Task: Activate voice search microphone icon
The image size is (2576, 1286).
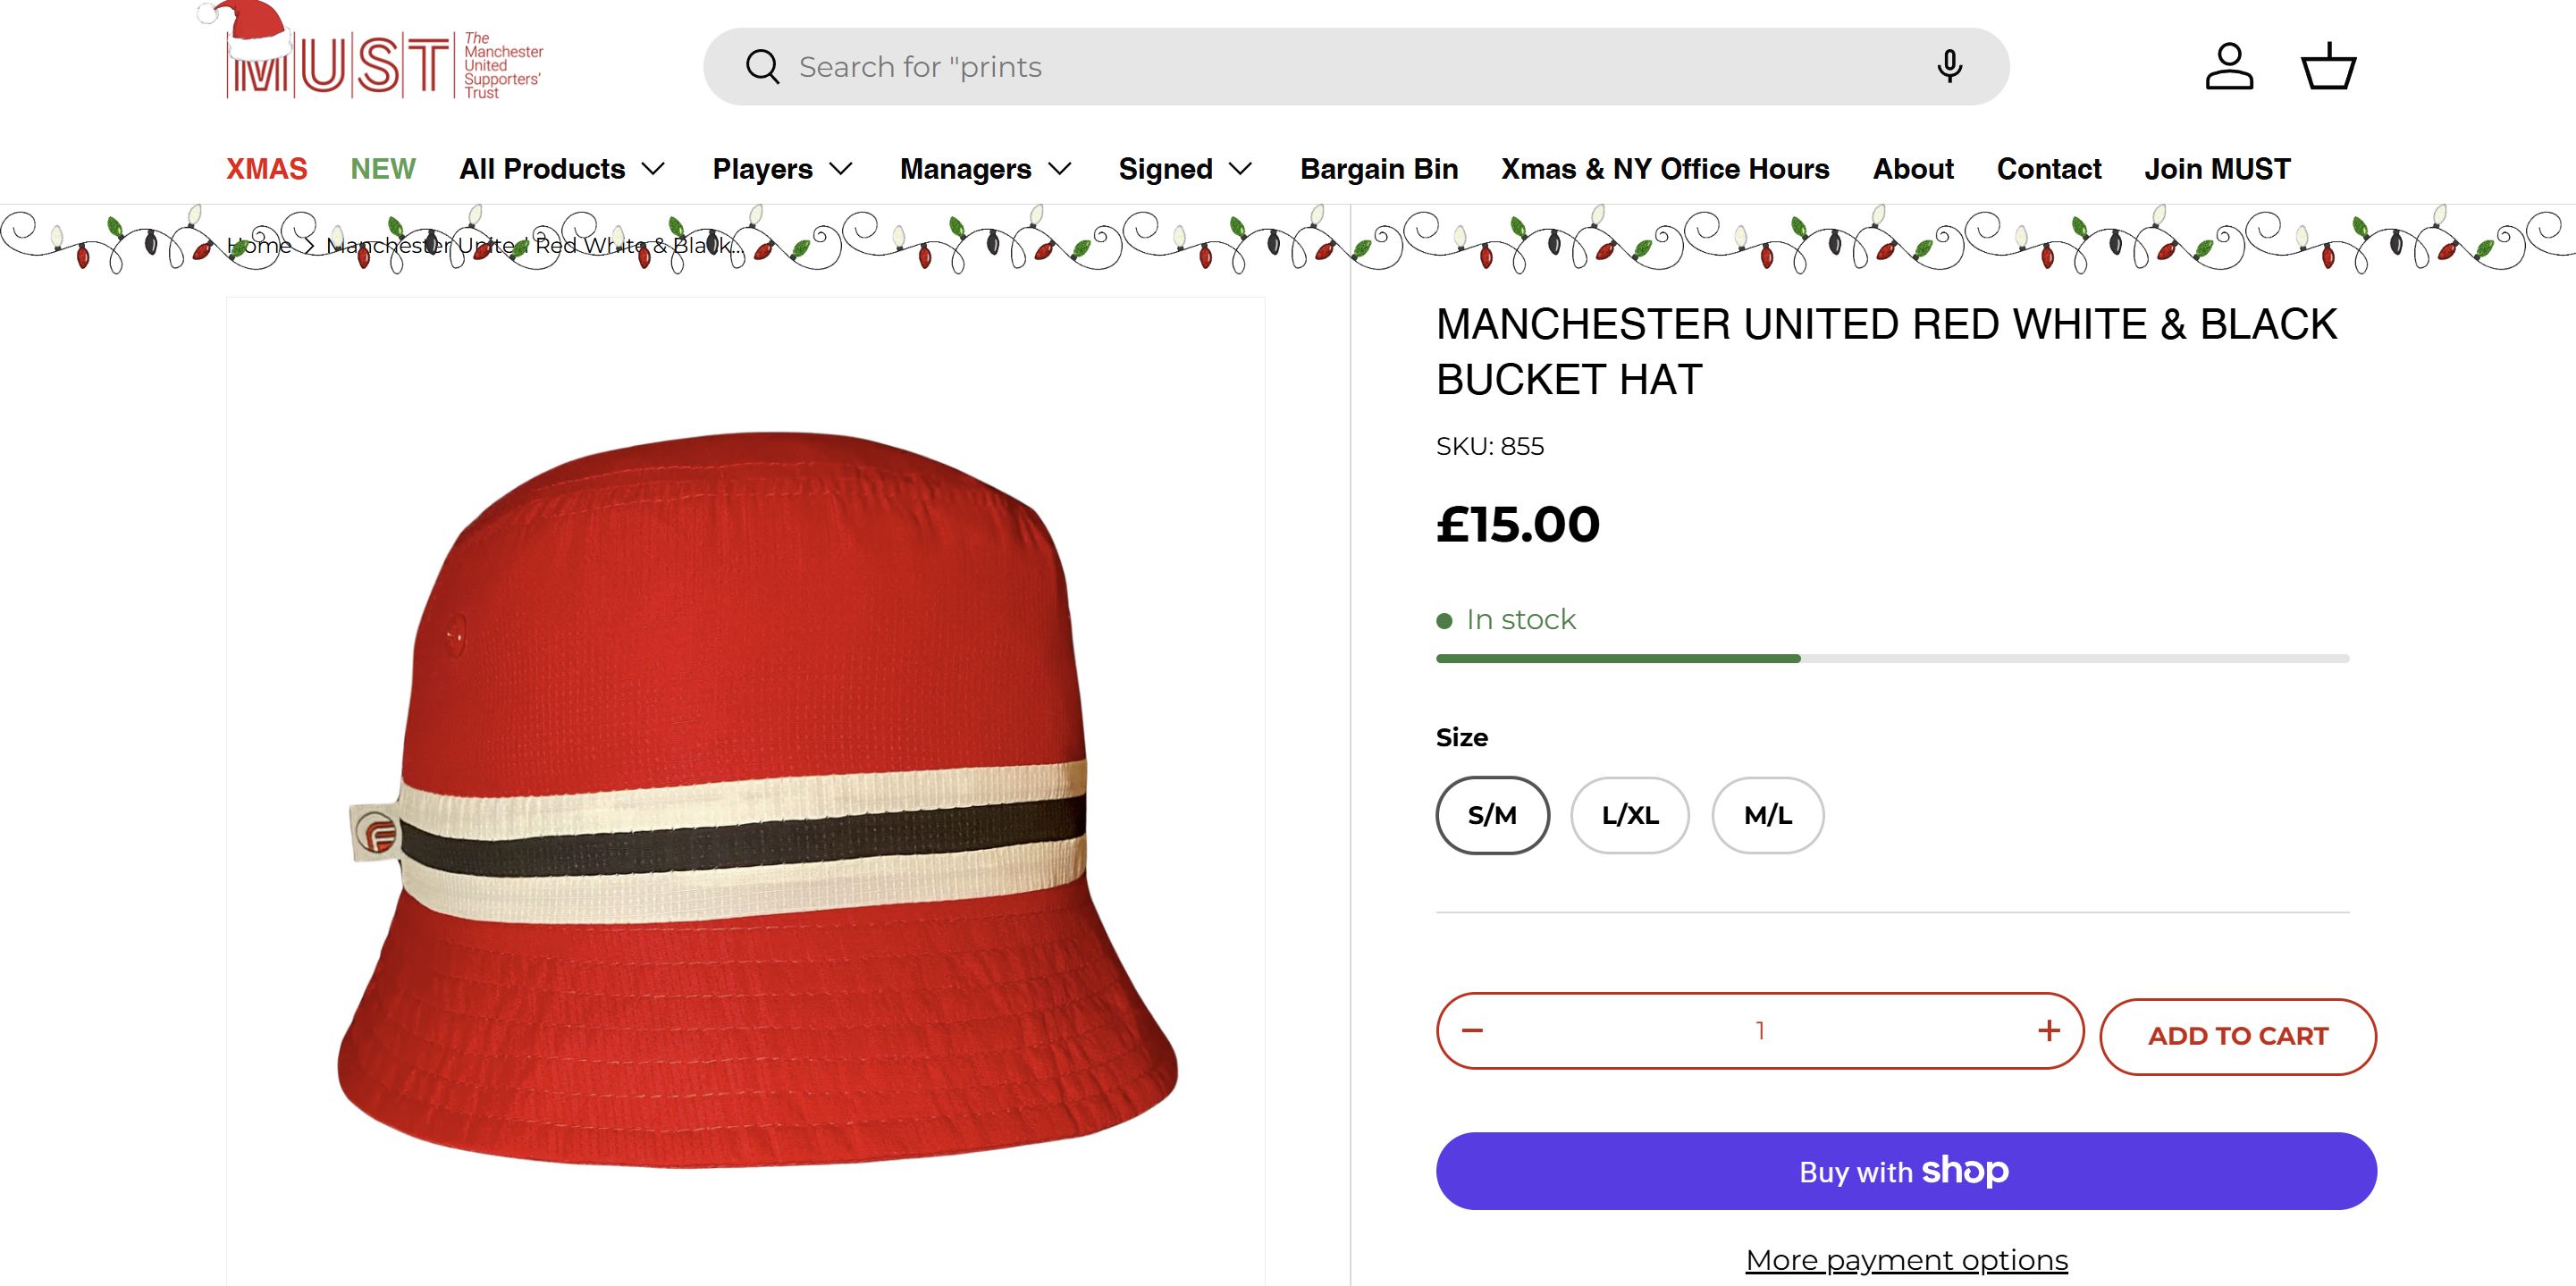Action: point(1949,67)
